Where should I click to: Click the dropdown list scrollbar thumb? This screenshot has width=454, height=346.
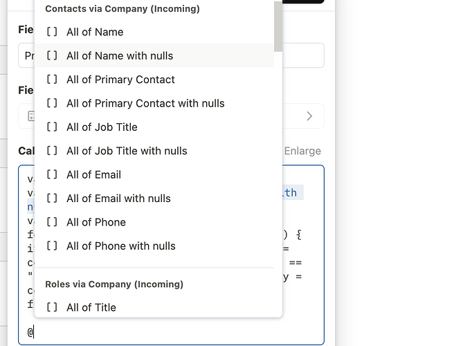point(278,26)
